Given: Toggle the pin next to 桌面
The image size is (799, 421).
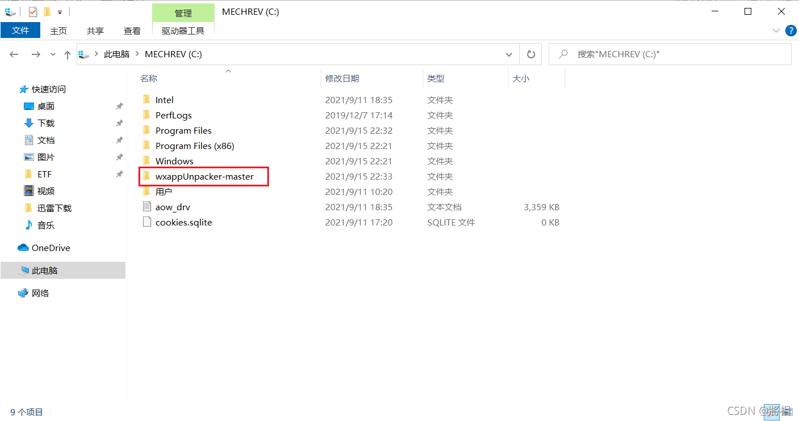Looking at the screenshot, I should coord(119,106).
